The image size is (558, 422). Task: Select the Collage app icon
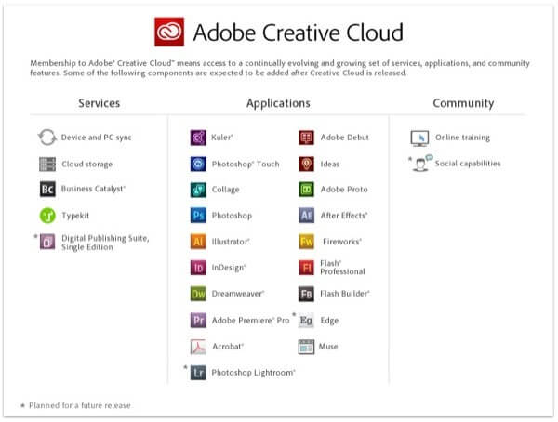(198, 190)
